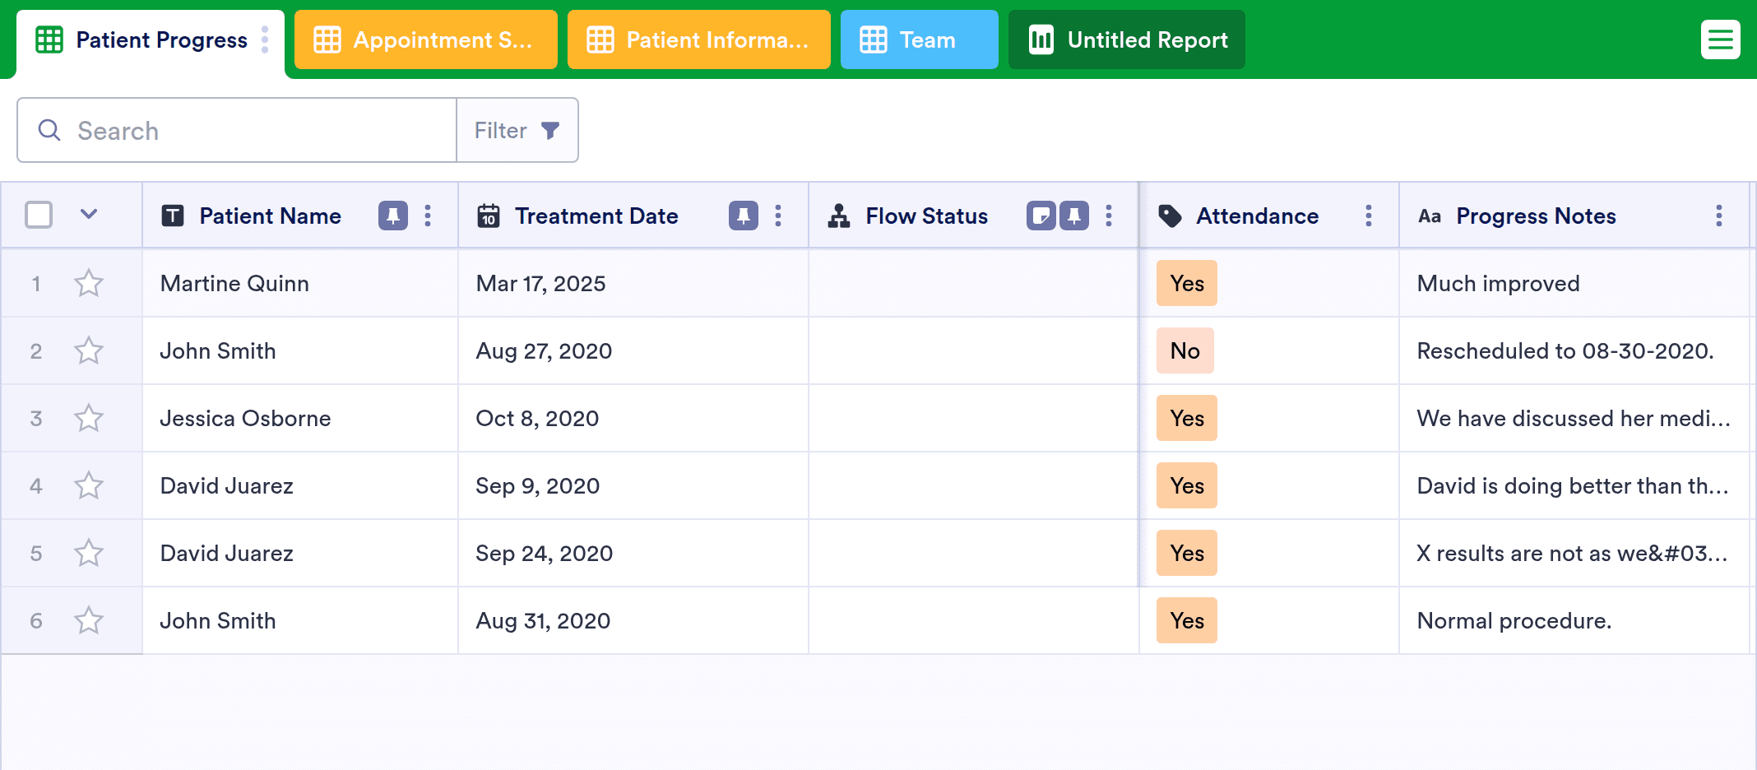
Task: Toggle the select-all rows checkbox
Action: [x=39, y=215]
